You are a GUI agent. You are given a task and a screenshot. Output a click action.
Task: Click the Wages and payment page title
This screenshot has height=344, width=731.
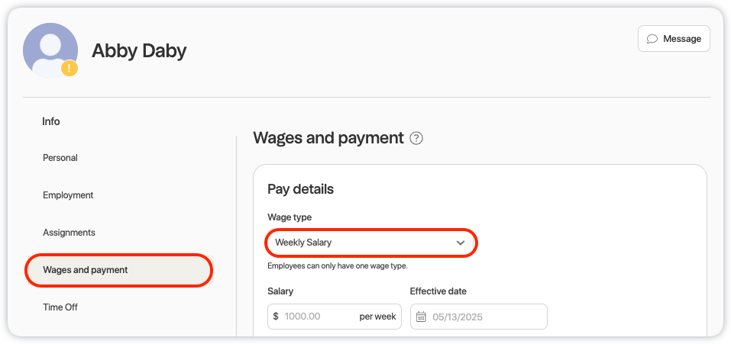click(328, 138)
